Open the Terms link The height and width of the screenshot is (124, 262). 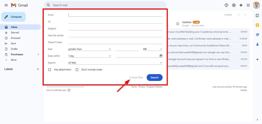coord(134,87)
